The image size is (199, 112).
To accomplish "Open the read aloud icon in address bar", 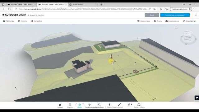I will click(x=150, y=9).
